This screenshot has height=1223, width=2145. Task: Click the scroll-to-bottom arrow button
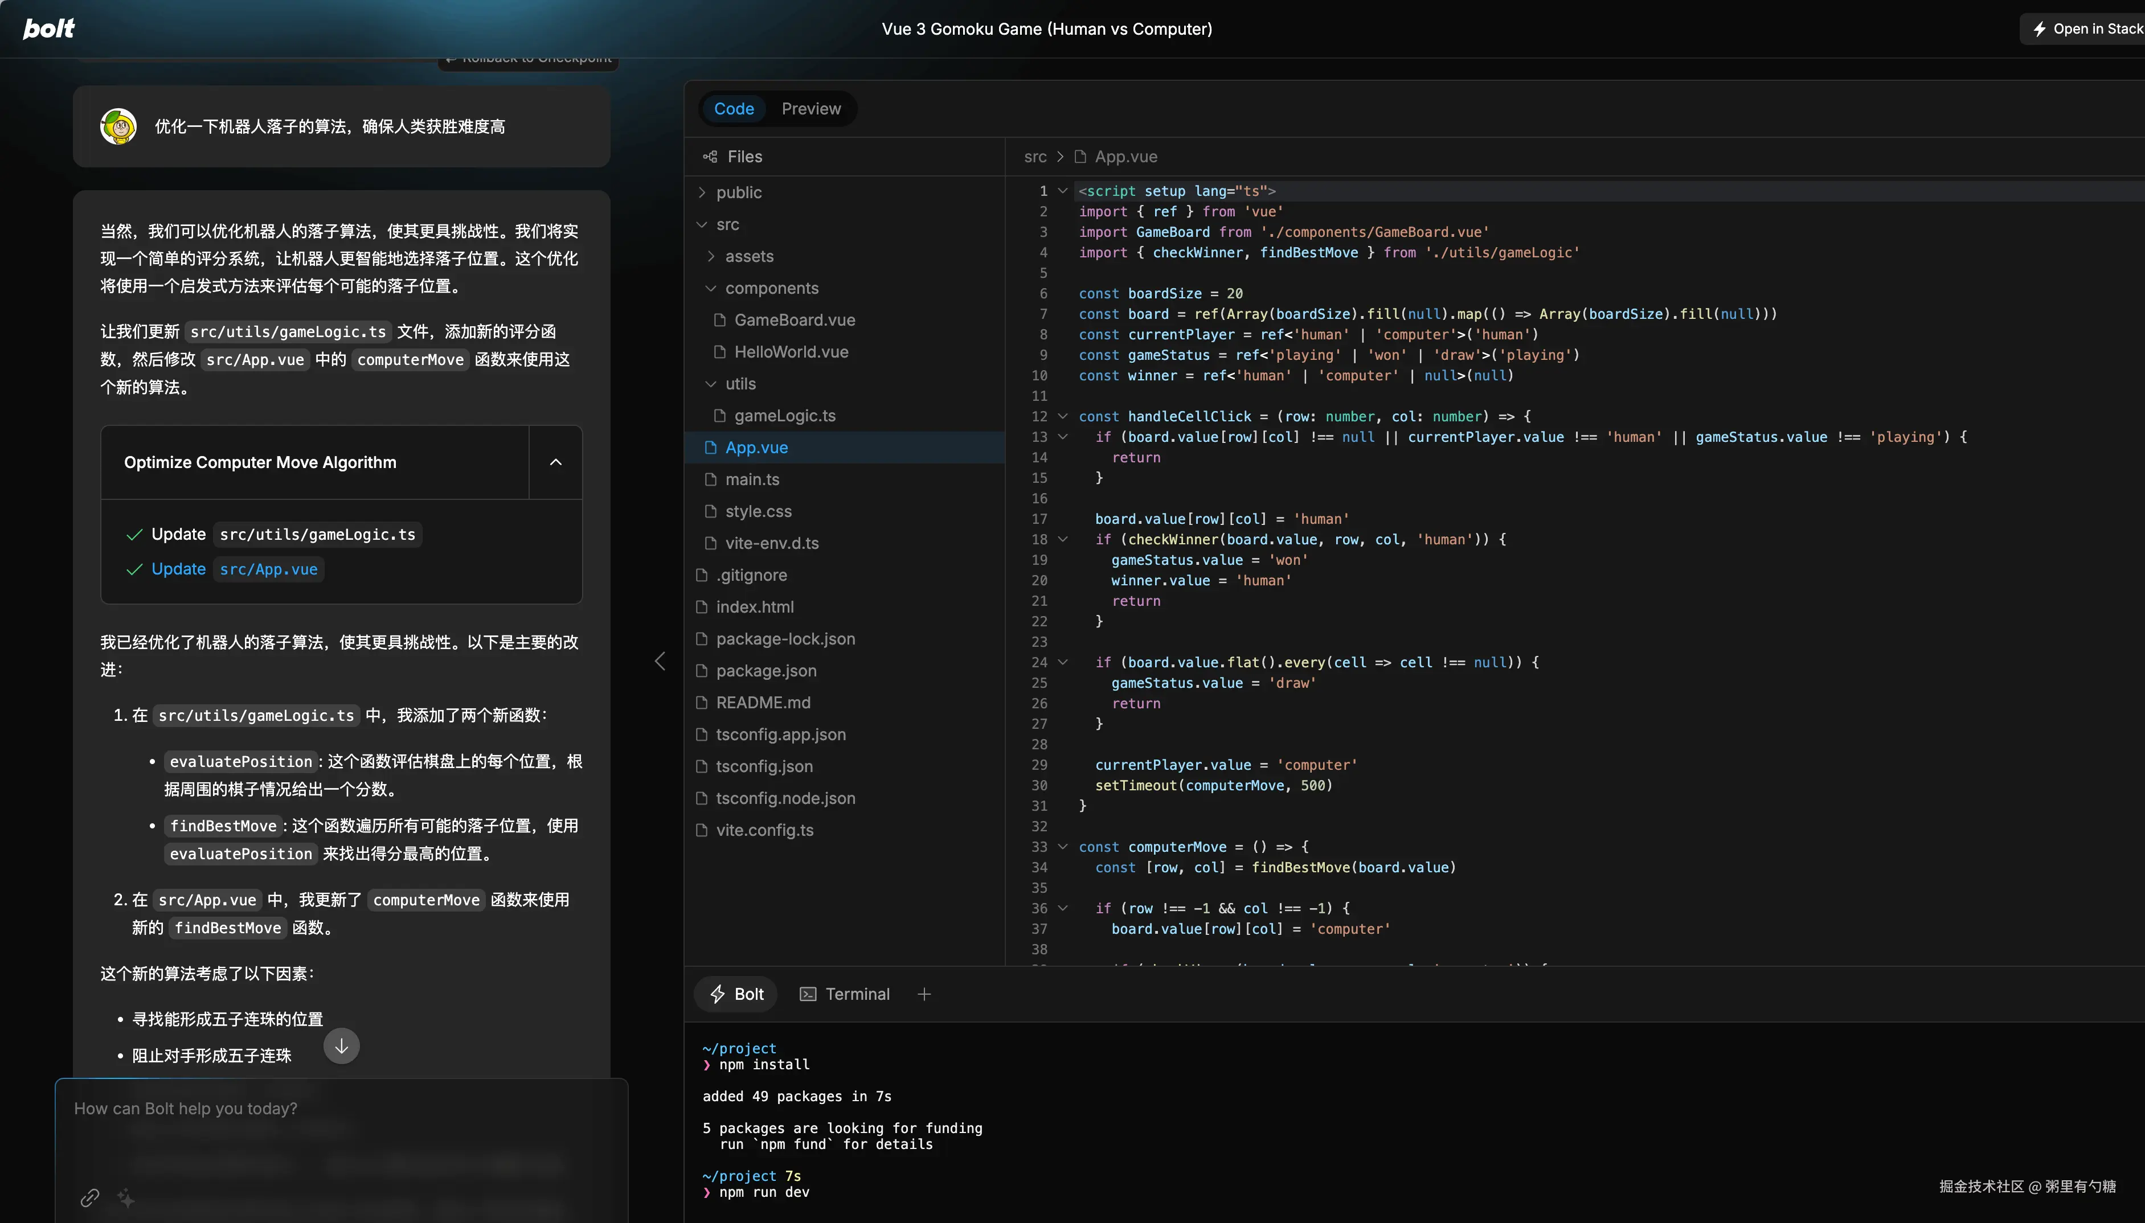[x=341, y=1046]
